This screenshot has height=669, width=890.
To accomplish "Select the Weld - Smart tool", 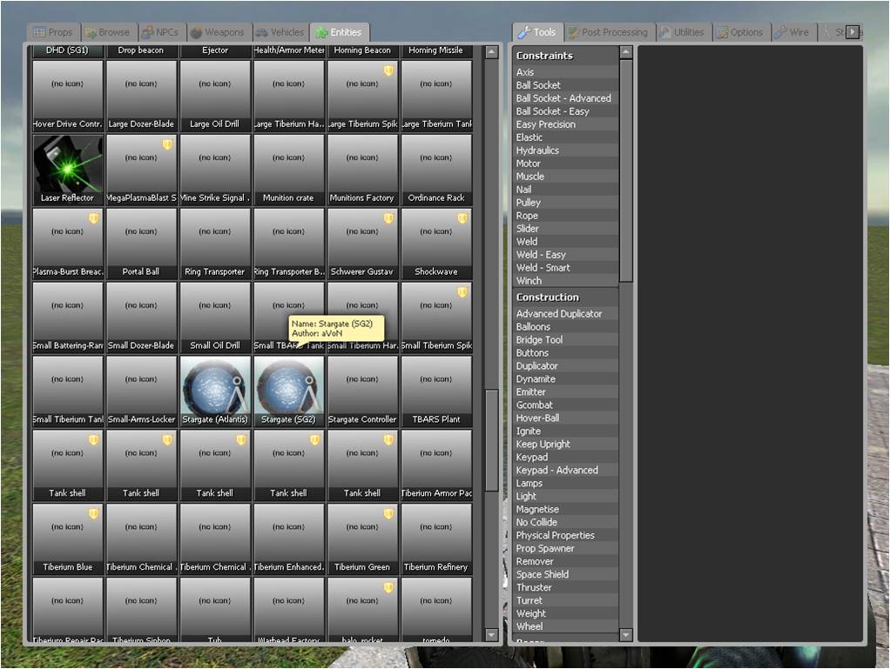I will [565, 268].
